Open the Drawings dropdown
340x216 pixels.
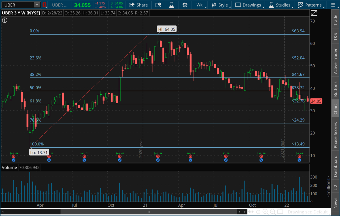(248, 5)
